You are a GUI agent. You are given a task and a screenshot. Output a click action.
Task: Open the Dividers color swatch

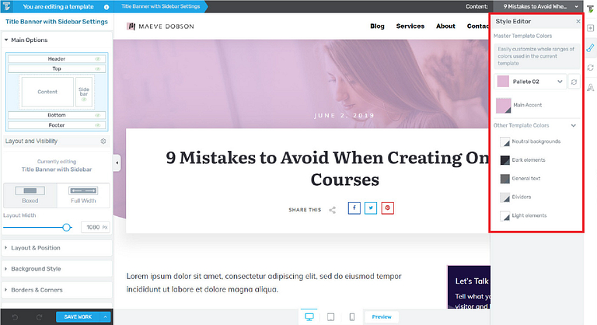[504, 197]
